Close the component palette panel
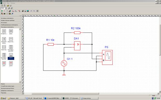The width and height of the screenshot is (161, 100). (x=20, y=16)
